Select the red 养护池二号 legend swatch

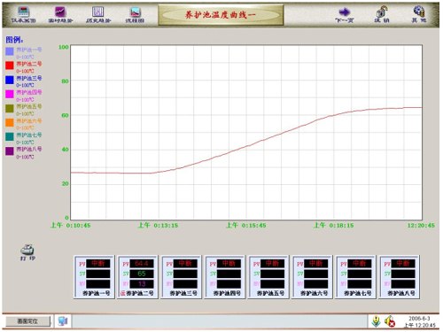click(10, 66)
